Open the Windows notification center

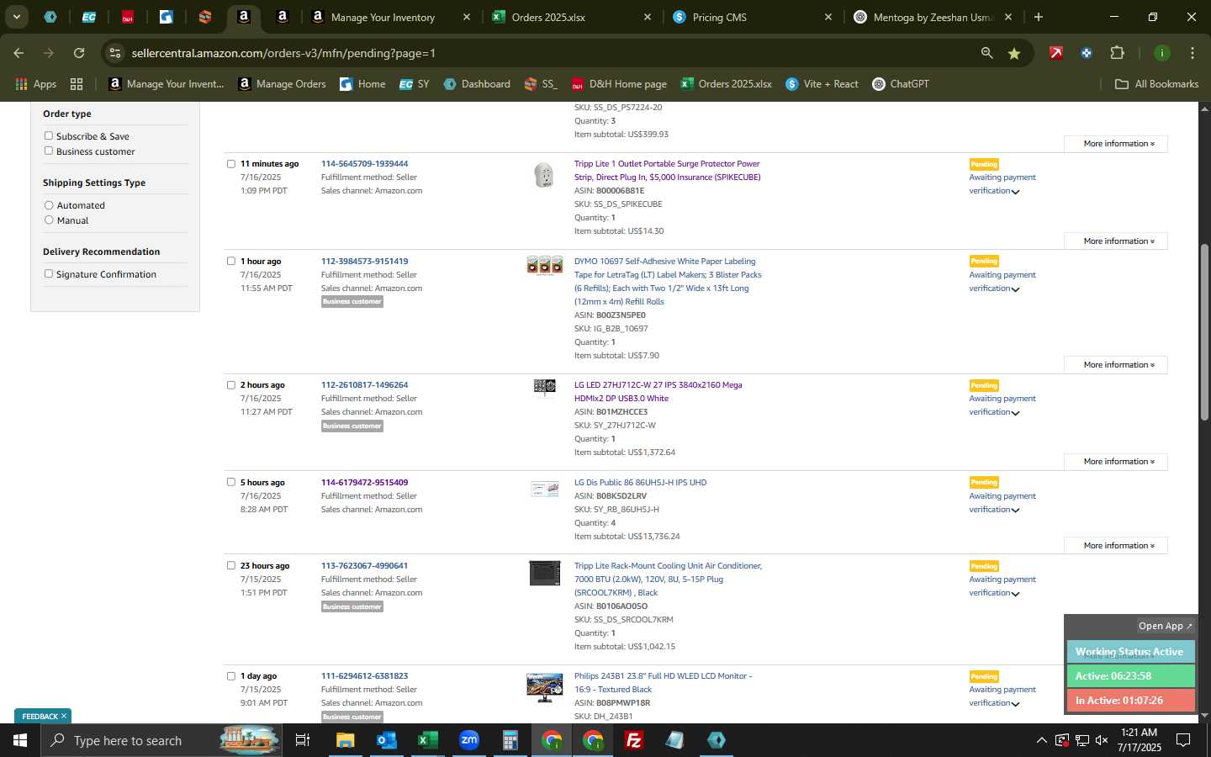coord(1182,740)
